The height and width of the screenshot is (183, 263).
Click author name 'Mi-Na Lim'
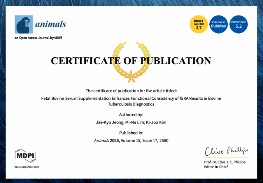[x=135, y=122]
